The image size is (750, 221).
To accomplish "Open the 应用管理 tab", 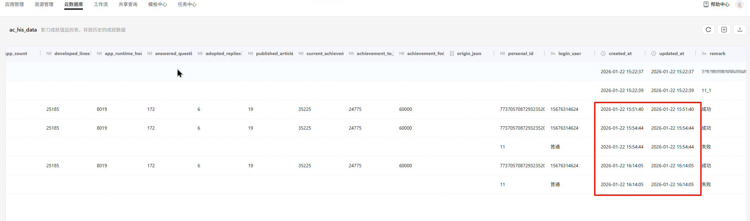I will pos(14,4).
